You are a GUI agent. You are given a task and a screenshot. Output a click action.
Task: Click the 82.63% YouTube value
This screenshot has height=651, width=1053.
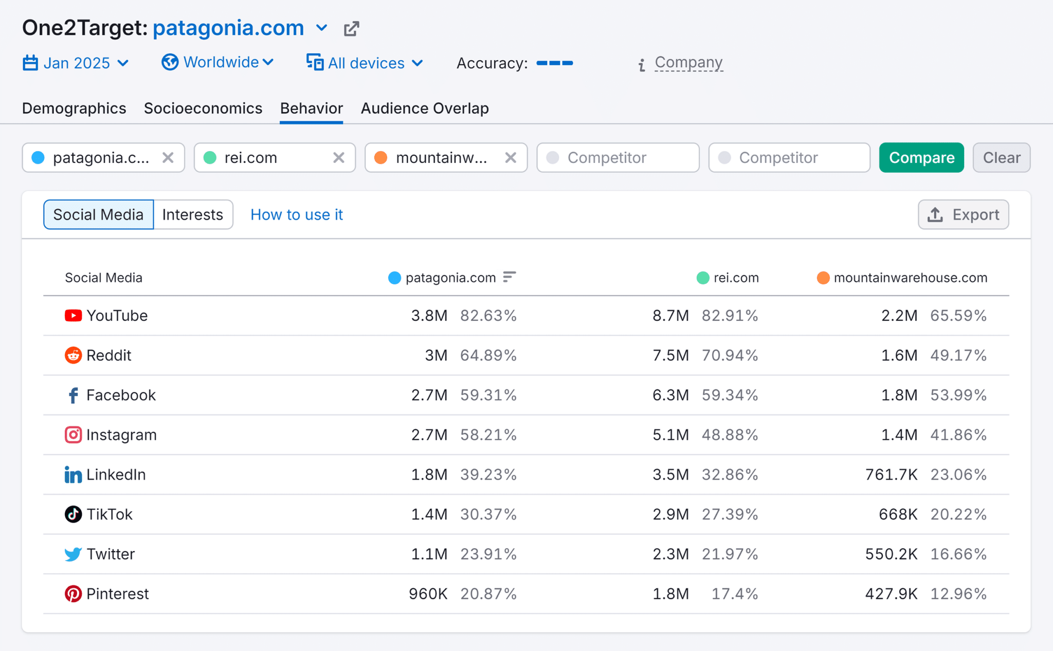(488, 315)
